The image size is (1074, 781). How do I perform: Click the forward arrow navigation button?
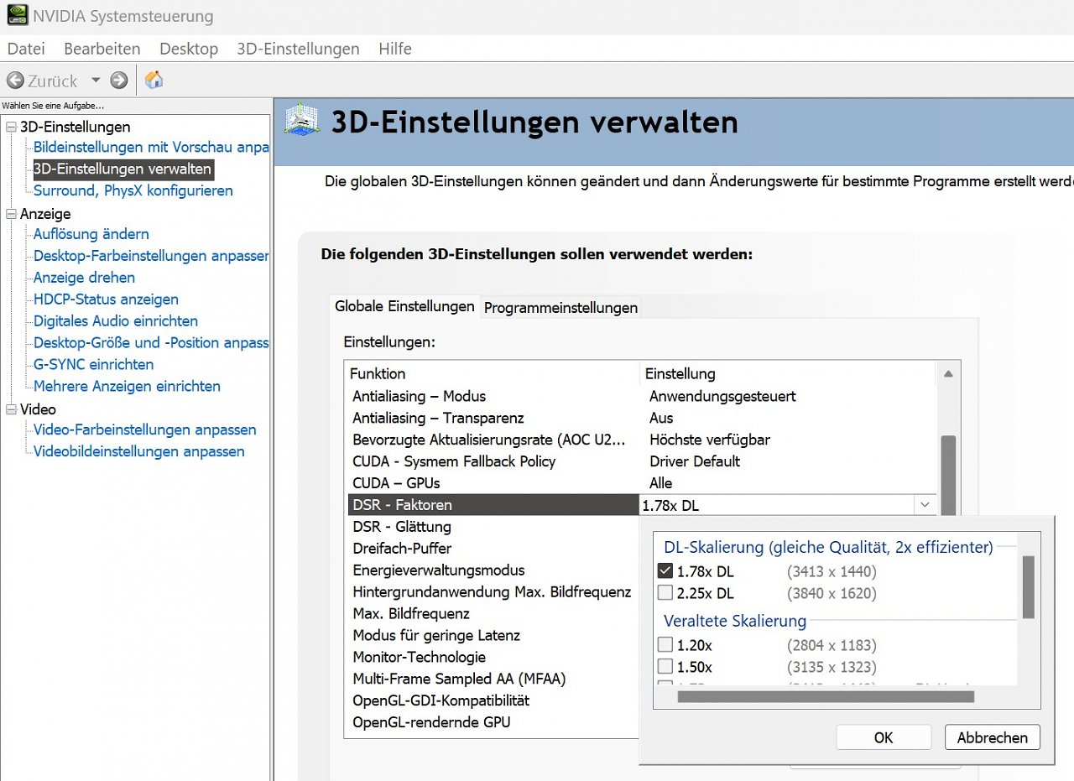tap(119, 81)
